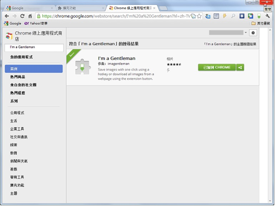Go back with the browser back arrow
Viewport: 275px width, 206px height.
[x=7, y=16]
